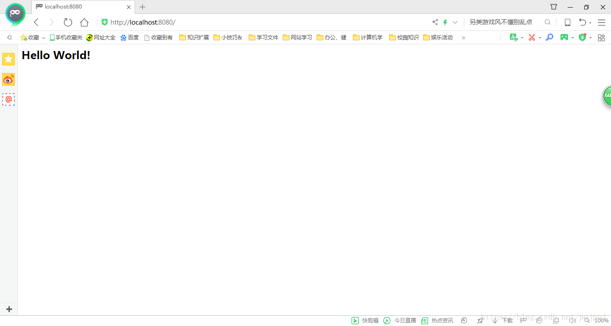This screenshot has height=326, width=611.
Task: Open the games extension dropdown arrow
Action: click(x=573, y=38)
